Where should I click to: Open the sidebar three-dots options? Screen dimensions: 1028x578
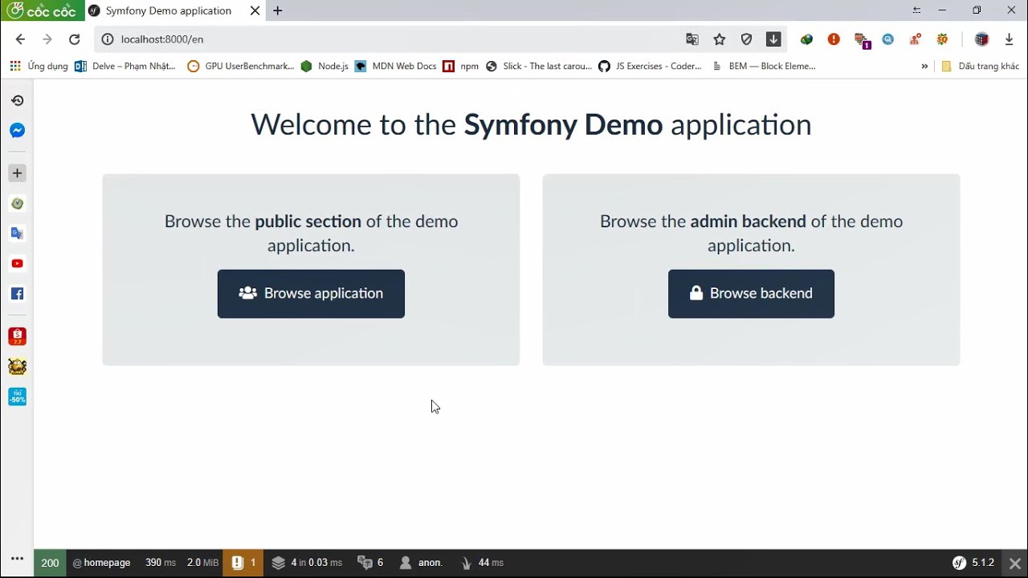click(17, 559)
